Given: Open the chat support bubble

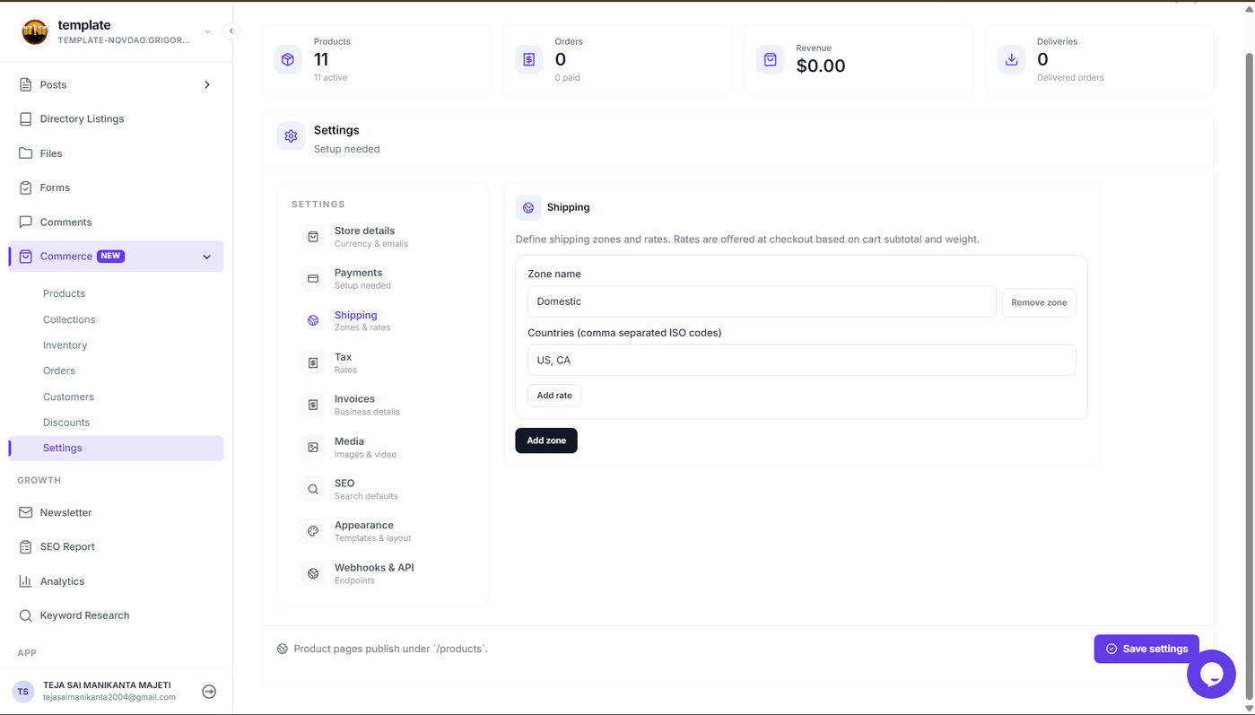Looking at the screenshot, I should (1211, 674).
